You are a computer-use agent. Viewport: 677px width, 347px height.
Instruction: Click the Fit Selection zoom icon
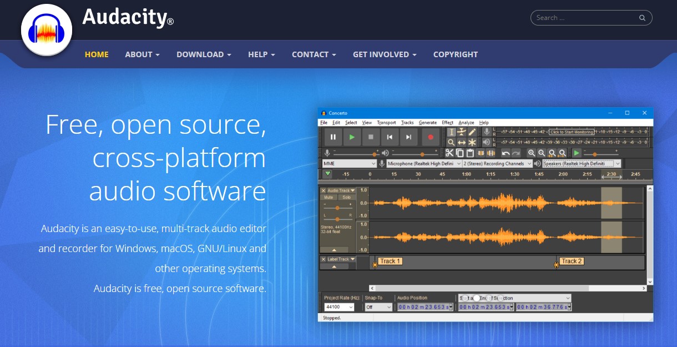click(x=552, y=153)
